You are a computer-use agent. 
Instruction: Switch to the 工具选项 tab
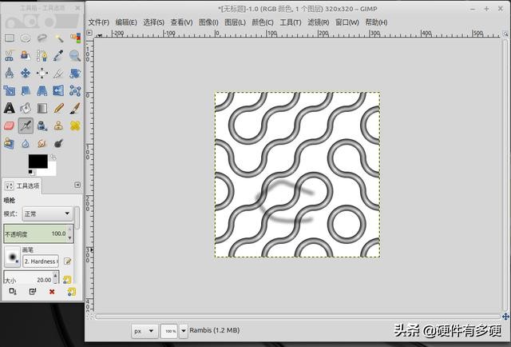22,186
